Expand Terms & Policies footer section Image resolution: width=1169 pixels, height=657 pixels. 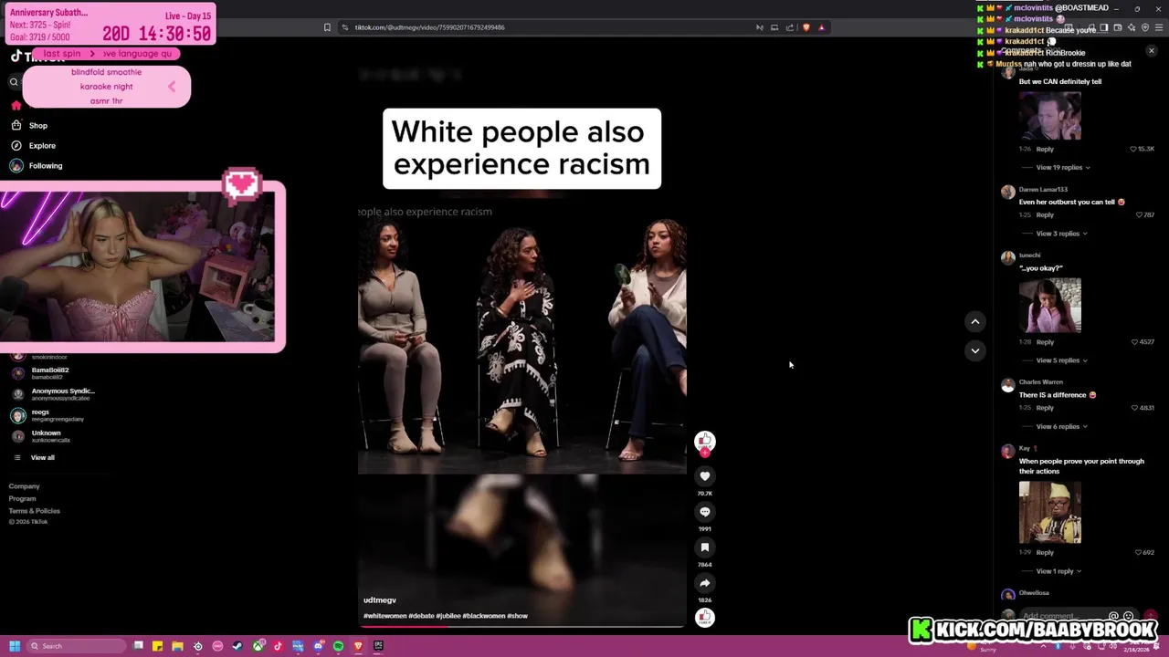coord(35,510)
